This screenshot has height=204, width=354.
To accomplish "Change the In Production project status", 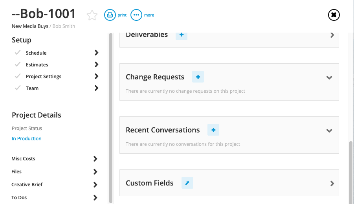I will coord(27,139).
